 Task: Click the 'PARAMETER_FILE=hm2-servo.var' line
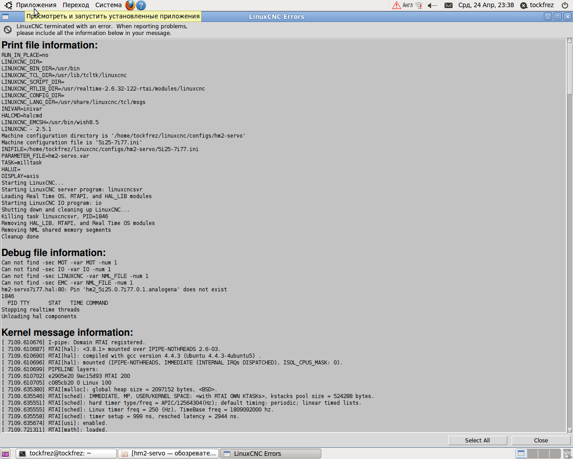pyautogui.click(x=45, y=156)
